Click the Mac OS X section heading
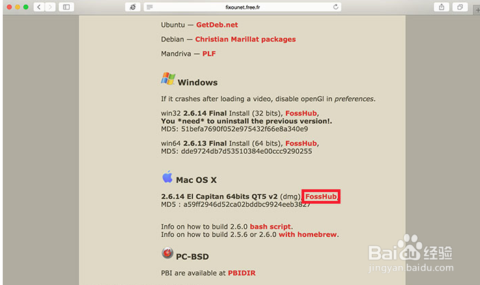 click(x=196, y=180)
